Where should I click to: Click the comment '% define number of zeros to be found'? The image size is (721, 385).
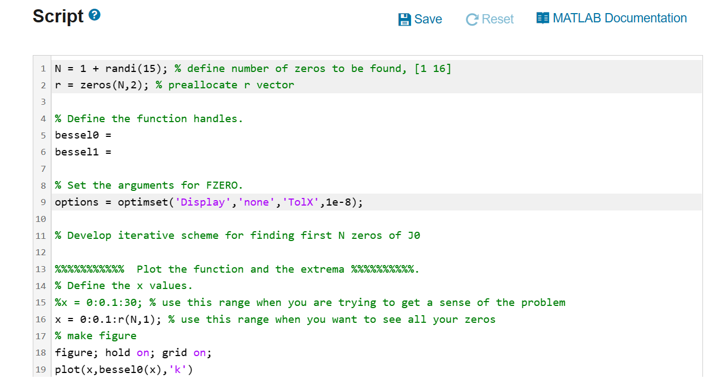290,69
